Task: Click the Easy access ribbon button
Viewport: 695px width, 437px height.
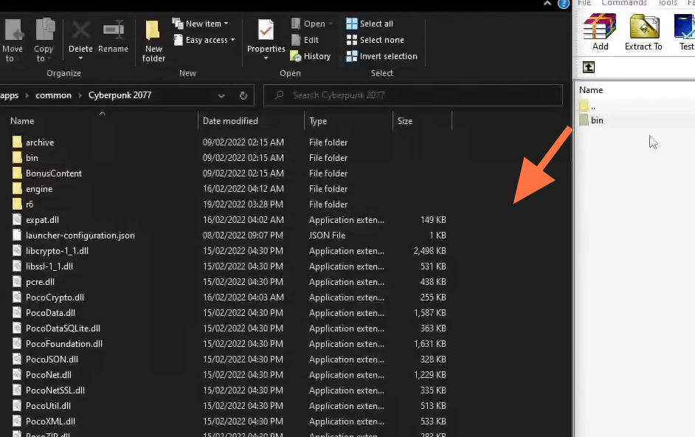Action: coord(204,40)
